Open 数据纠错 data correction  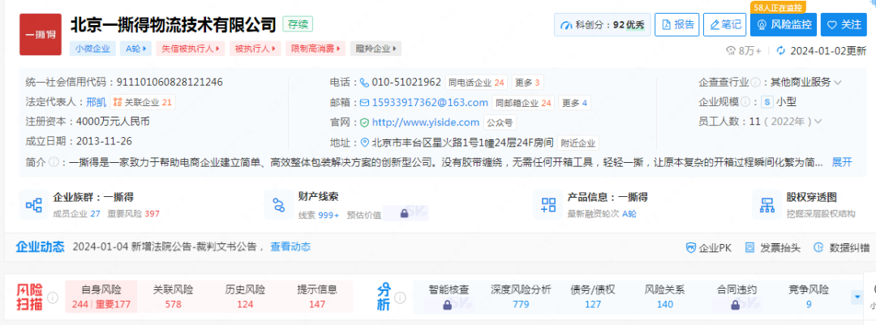843,247
